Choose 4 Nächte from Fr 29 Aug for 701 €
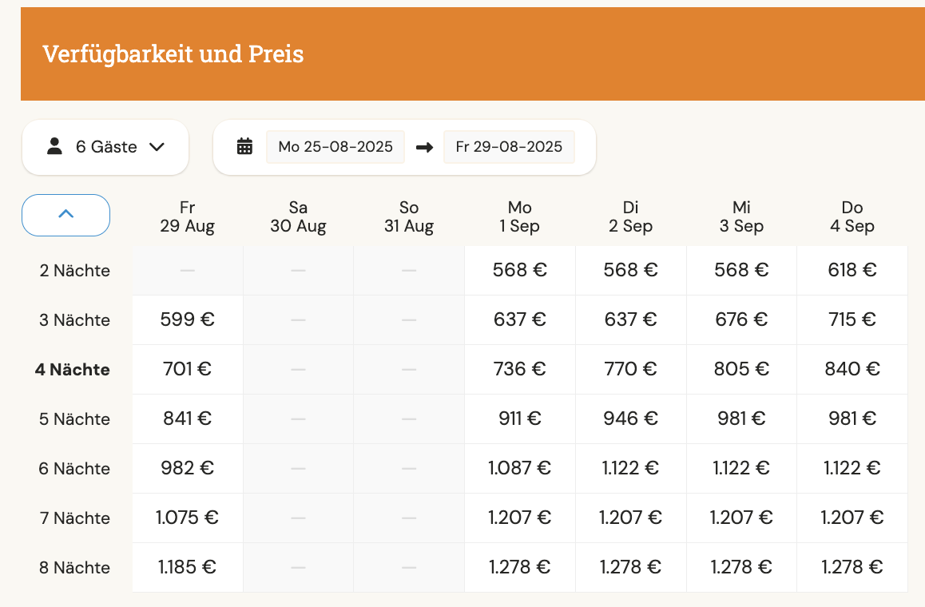This screenshot has height=607, width=925. point(188,369)
